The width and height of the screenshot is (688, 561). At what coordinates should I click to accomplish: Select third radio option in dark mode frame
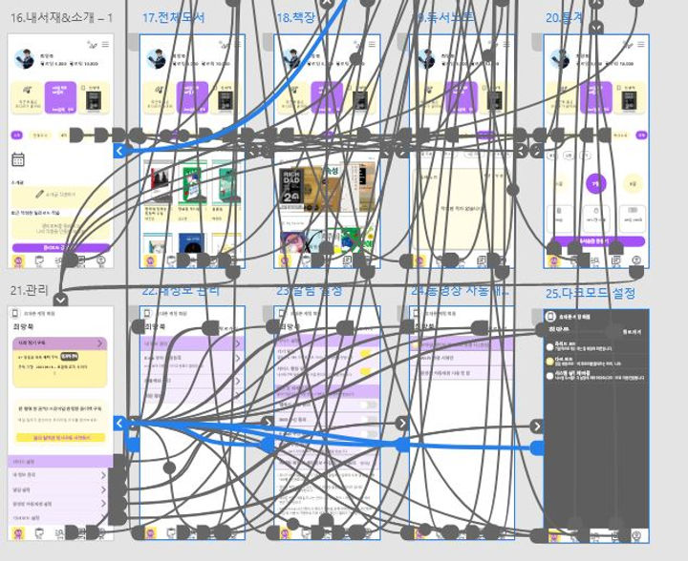click(549, 376)
